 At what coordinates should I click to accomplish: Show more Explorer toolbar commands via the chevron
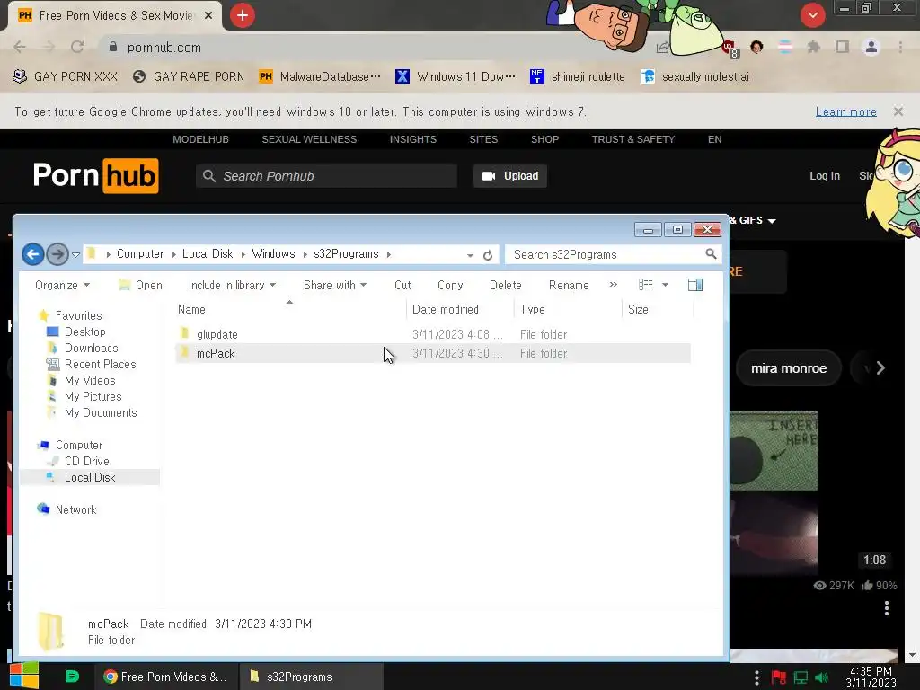[613, 285]
